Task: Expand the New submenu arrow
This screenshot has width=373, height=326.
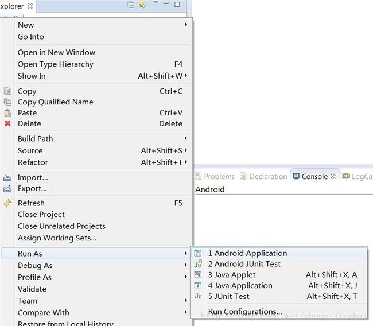Action: pos(186,24)
